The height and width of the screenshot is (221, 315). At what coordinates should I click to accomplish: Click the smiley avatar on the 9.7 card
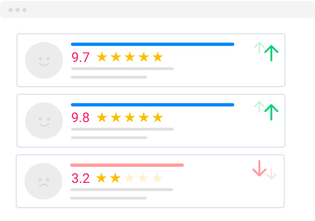click(x=44, y=60)
